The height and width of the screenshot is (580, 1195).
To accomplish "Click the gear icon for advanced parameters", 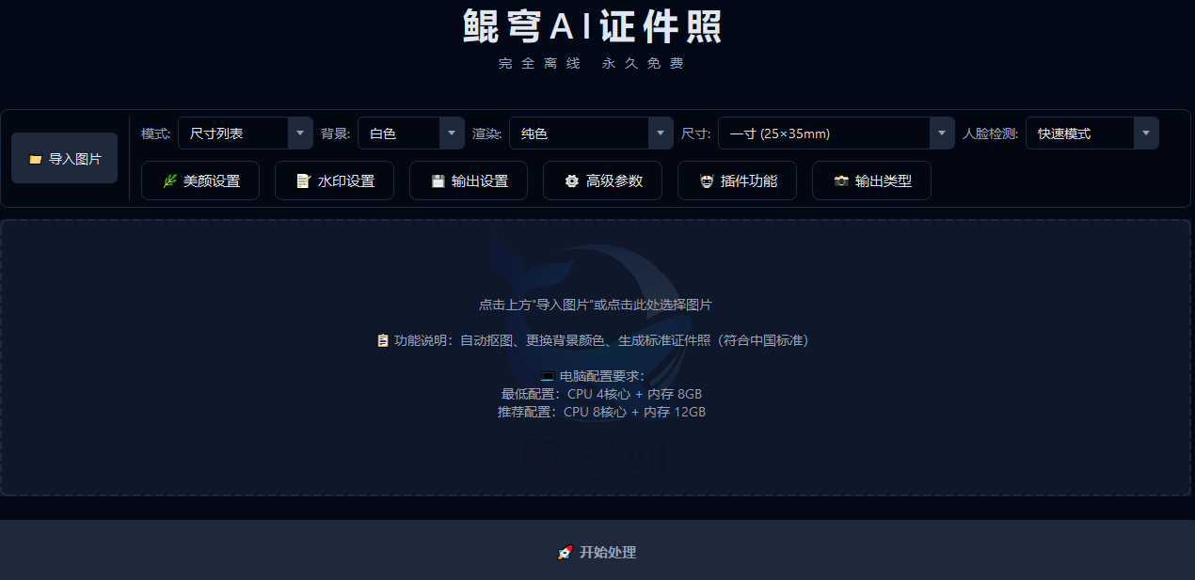I will pos(571,181).
